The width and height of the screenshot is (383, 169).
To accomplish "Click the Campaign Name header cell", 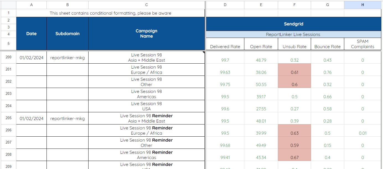I will coord(146,33).
